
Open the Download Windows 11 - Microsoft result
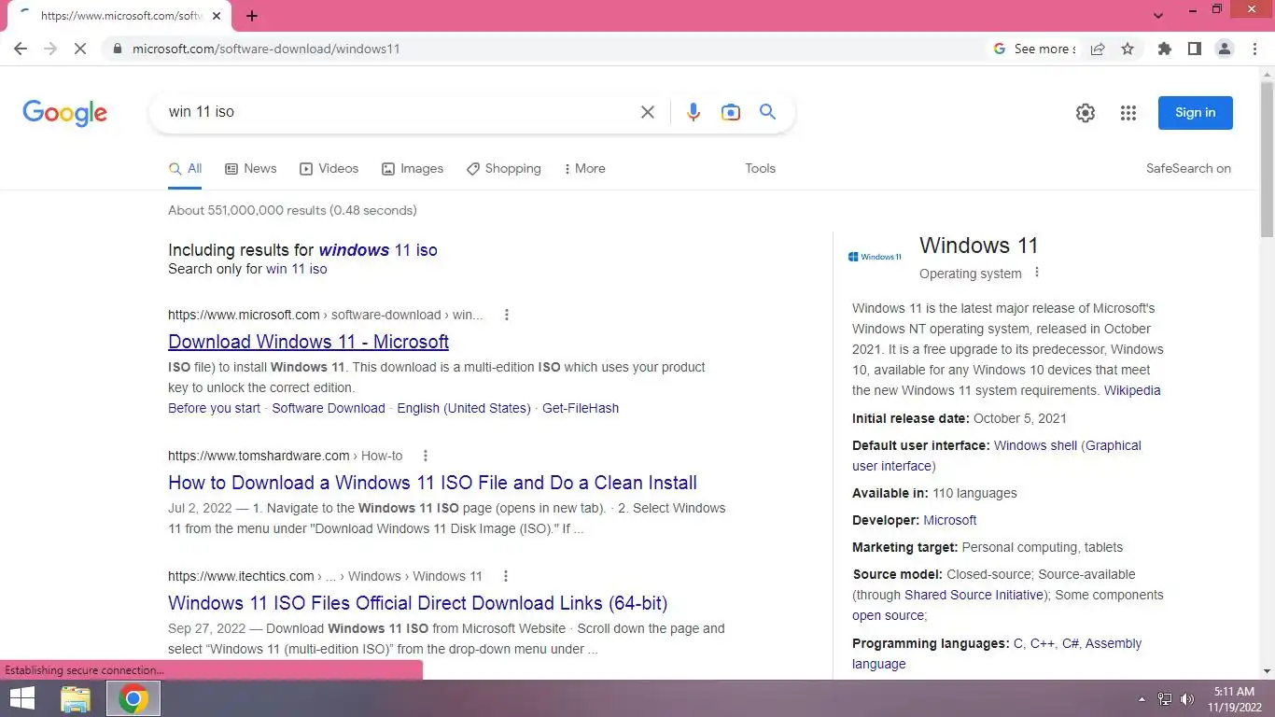tap(308, 342)
